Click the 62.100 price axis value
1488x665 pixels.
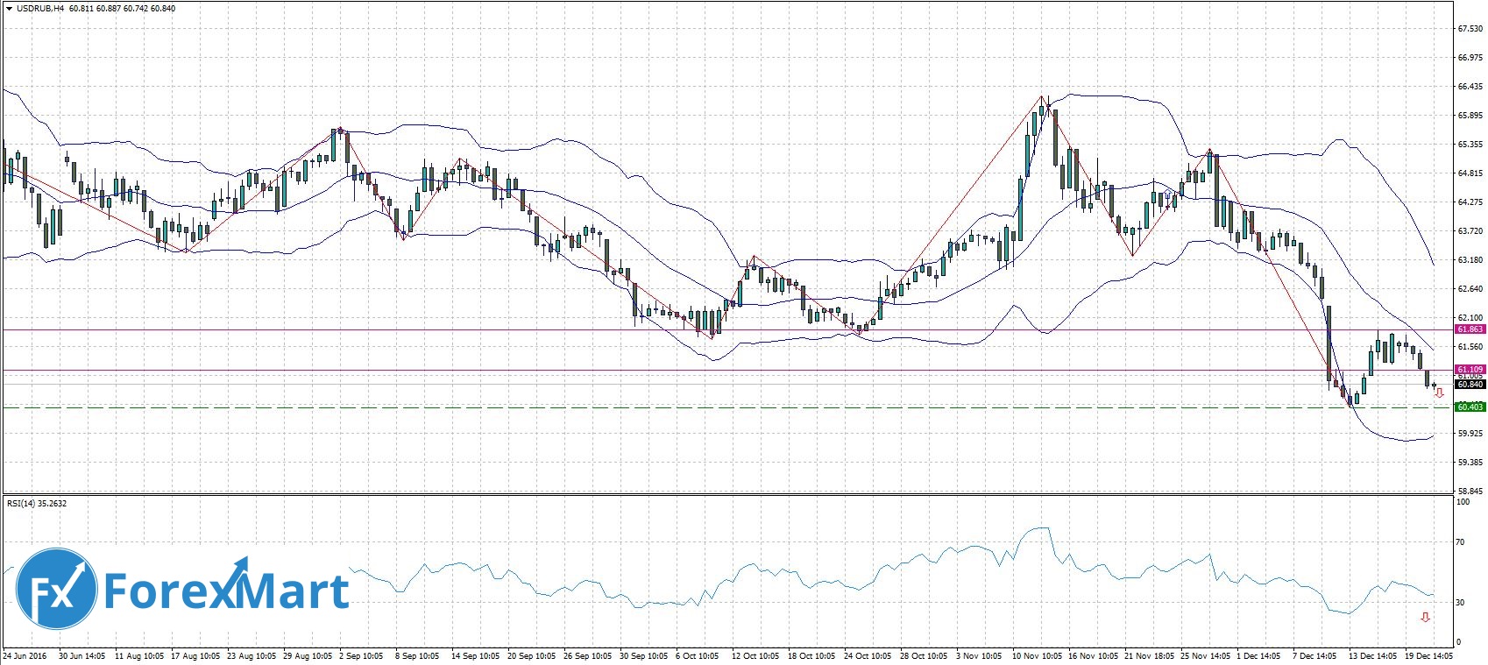pos(1470,317)
